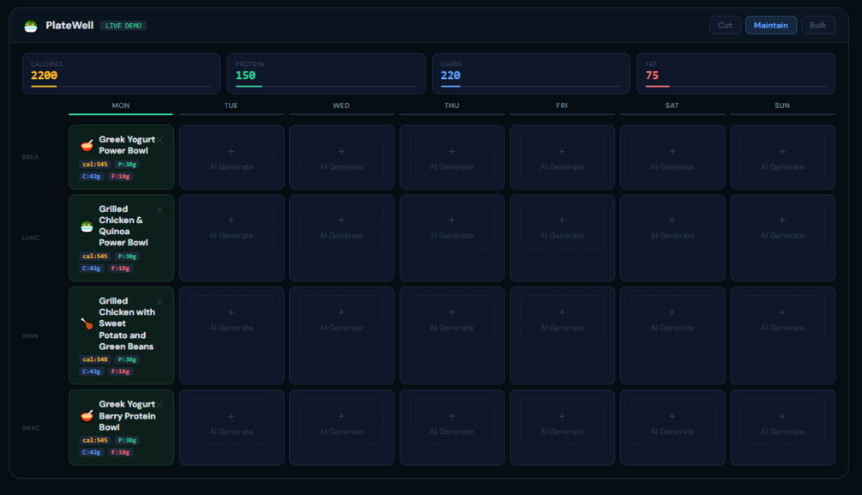AI Generate dinner for Saturday

tap(672, 318)
